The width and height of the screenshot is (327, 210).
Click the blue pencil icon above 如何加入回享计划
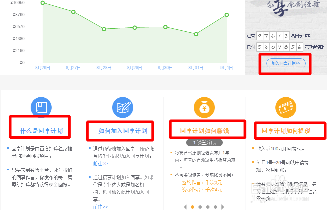point(123,107)
